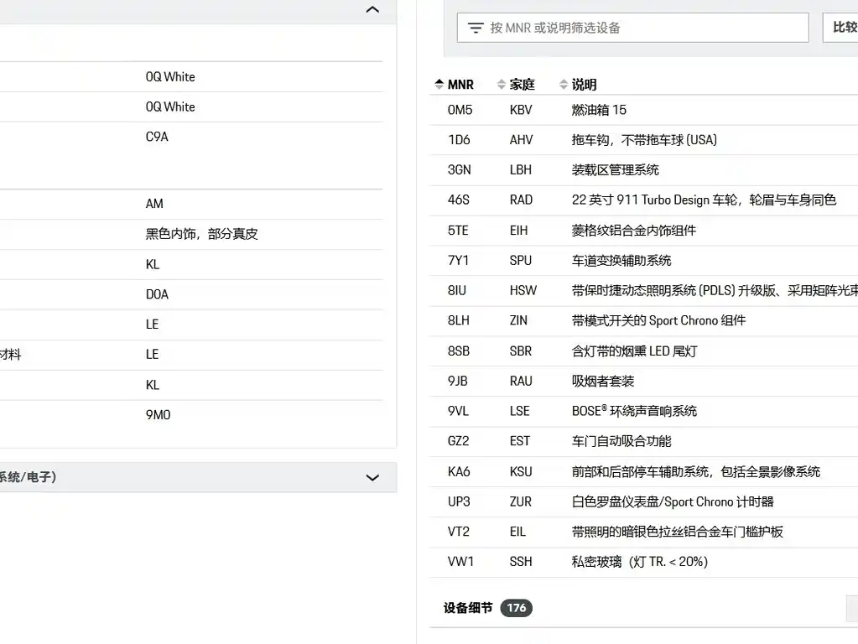Sort by the 家庭 column arrows
The height and width of the screenshot is (644, 858).
tap(502, 84)
